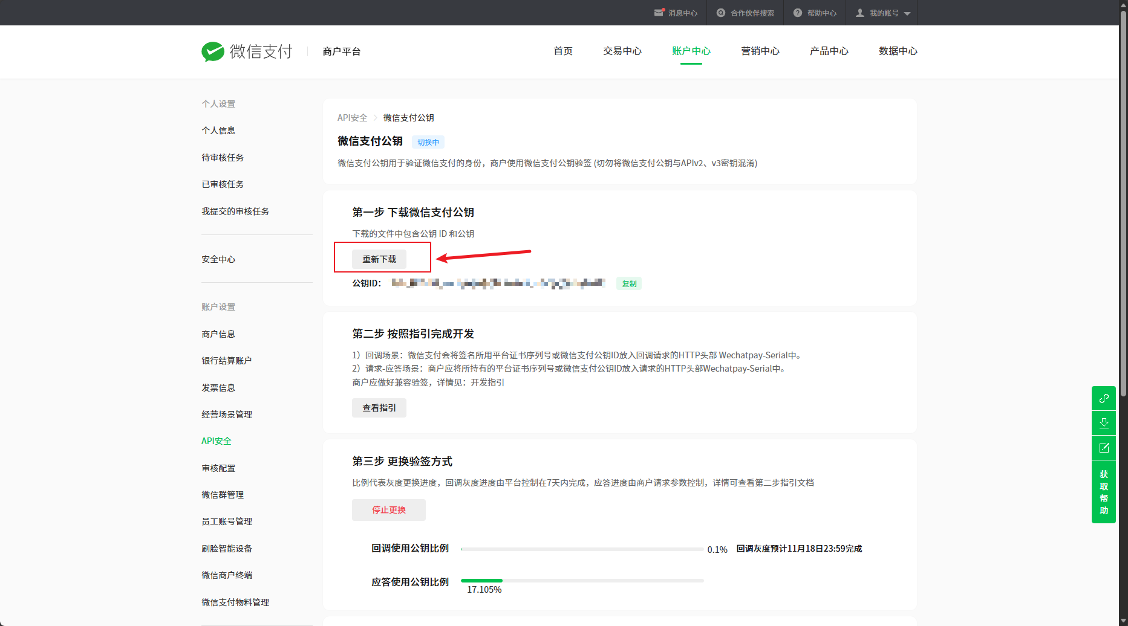This screenshot has height=626, width=1128.
Task: Open 商户信息 in the sidebar
Action: tap(218, 334)
